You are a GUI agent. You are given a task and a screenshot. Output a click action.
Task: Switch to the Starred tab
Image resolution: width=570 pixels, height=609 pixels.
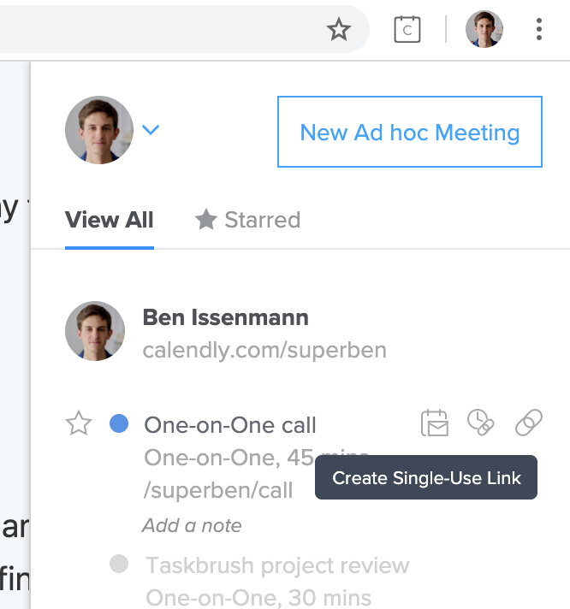[248, 220]
